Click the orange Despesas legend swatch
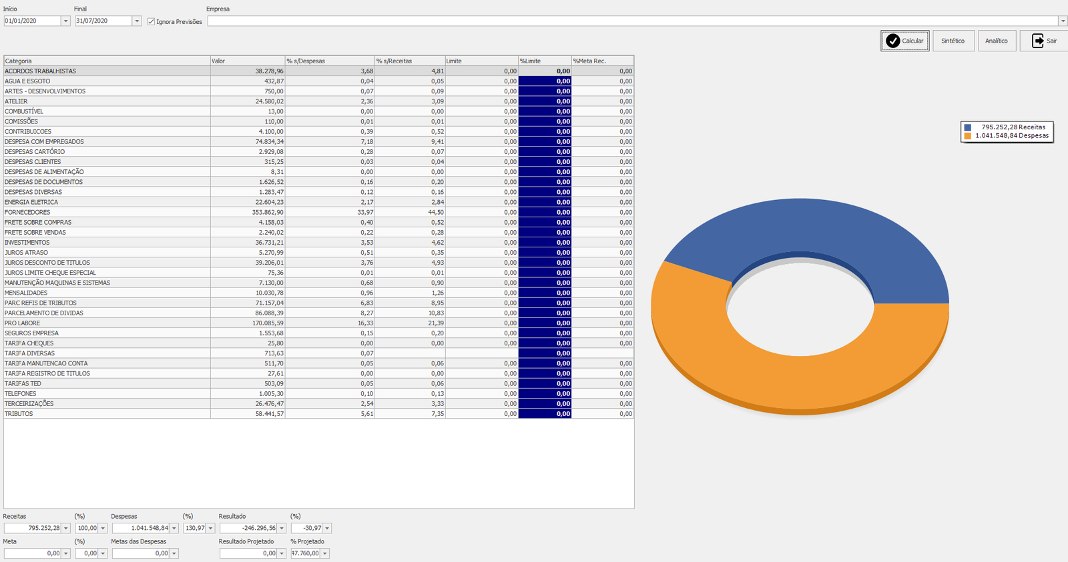This screenshot has height=562, width=1068. pos(967,136)
